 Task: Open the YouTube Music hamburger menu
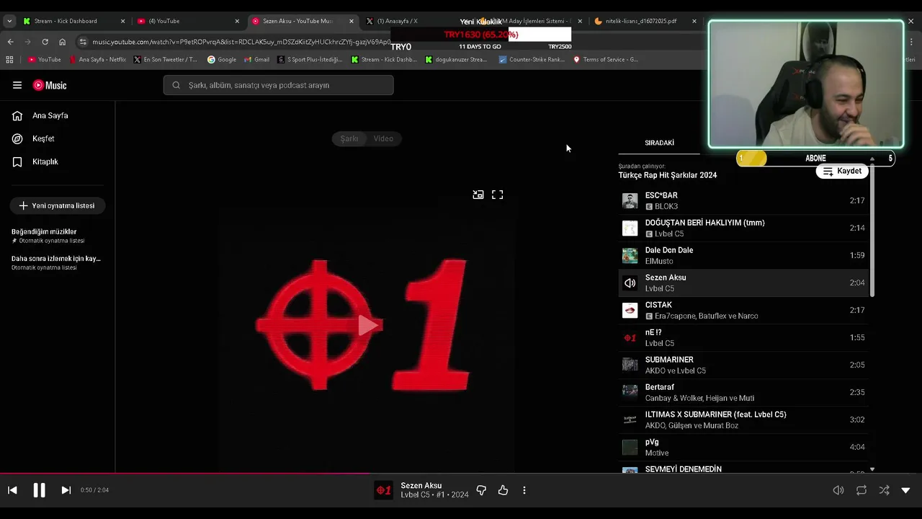pos(17,85)
